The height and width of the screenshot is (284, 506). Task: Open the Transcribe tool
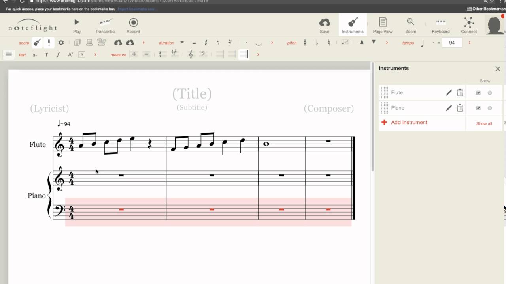[x=105, y=26]
